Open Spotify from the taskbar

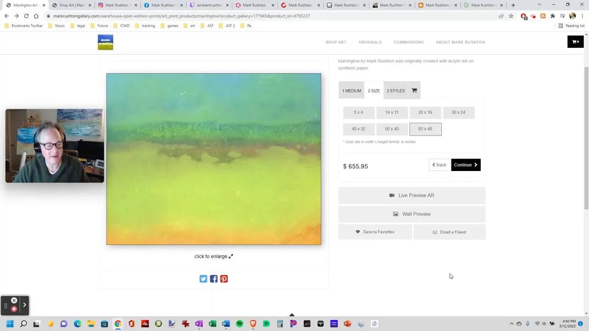239,324
